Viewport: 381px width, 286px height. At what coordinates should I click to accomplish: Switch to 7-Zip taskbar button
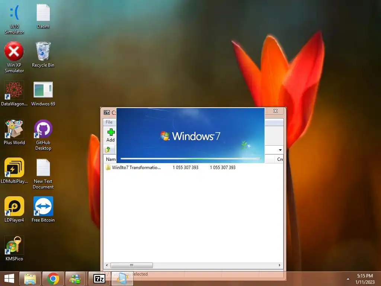coord(99,279)
